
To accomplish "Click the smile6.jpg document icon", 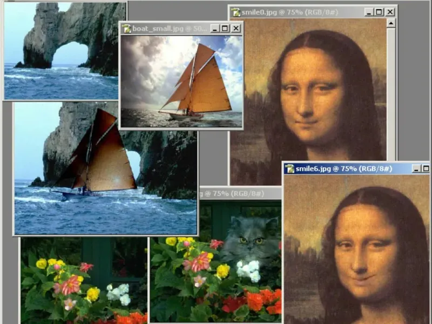I will point(289,169).
